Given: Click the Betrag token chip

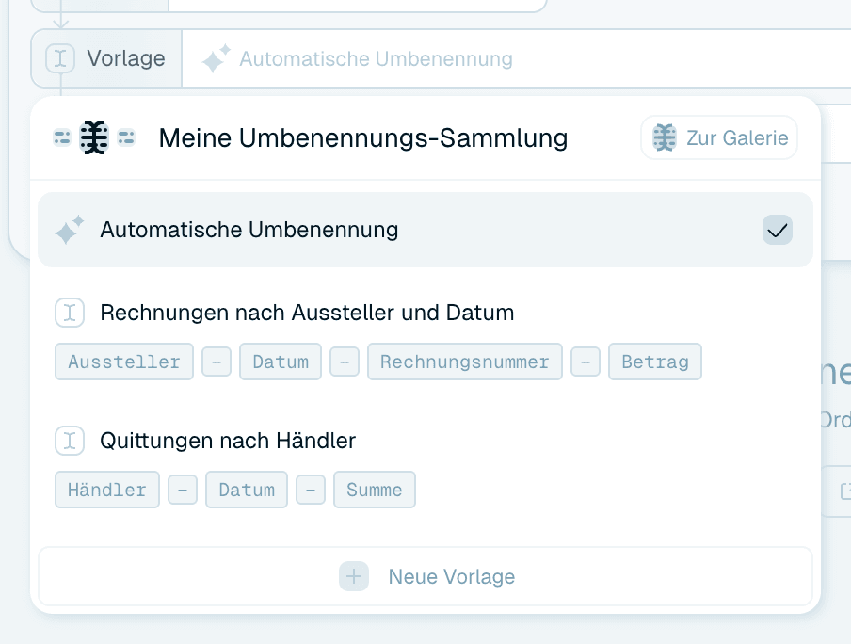Looking at the screenshot, I should click(x=655, y=362).
